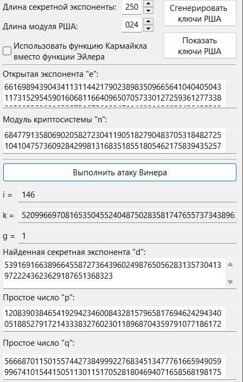Select the modulus "n" text box
Viewport: 243px width, 382px height.
tap(120, 141)
